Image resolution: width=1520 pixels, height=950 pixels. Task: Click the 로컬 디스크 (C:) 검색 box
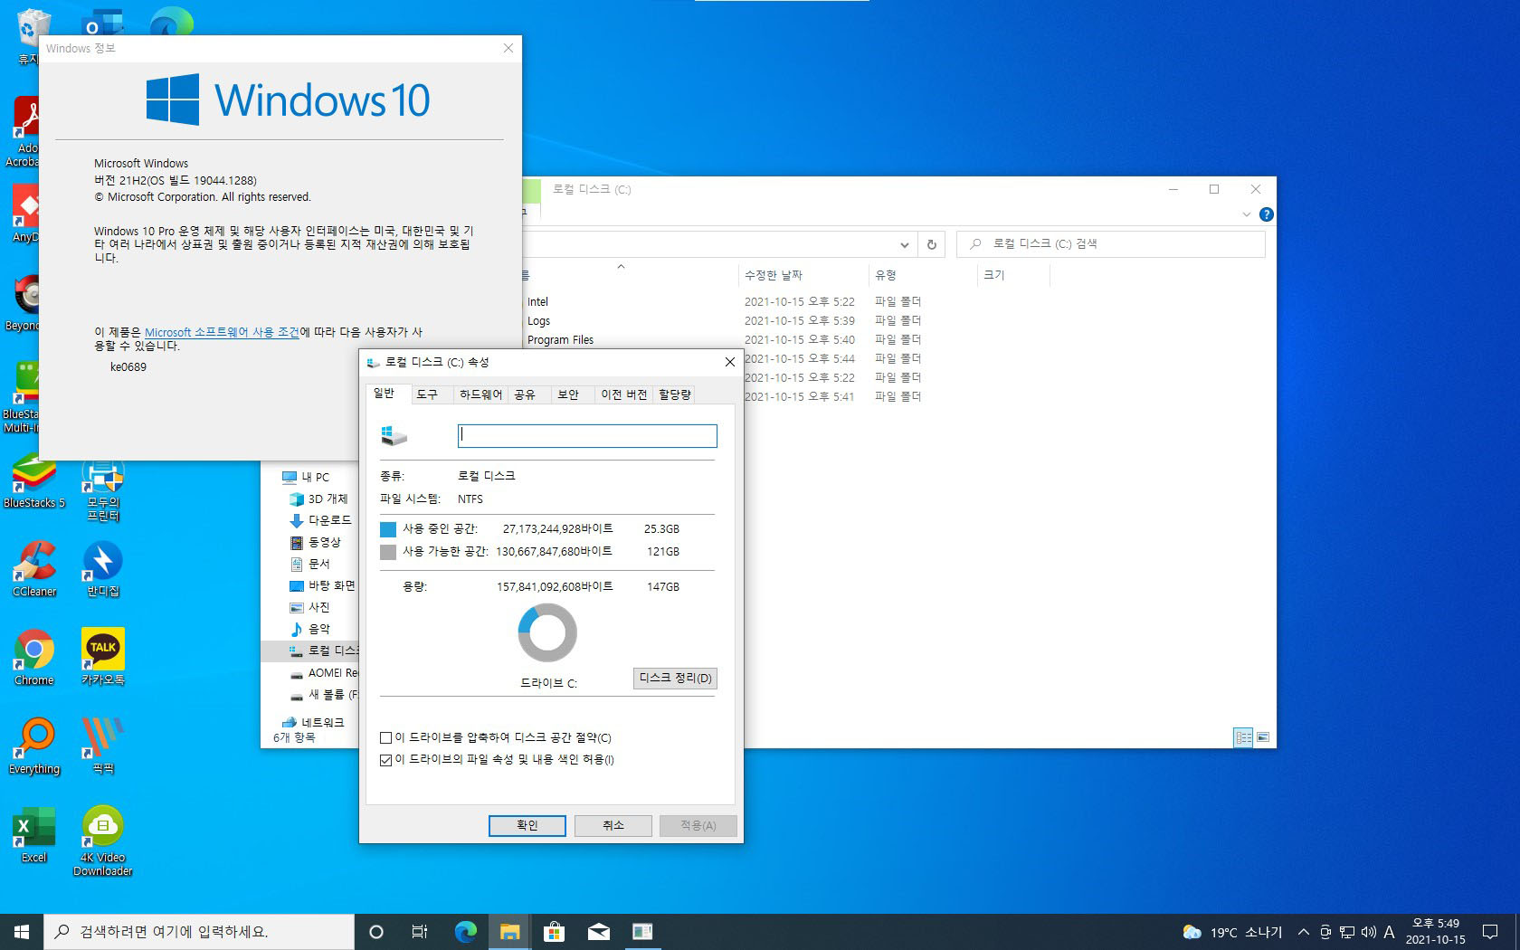(1111, 244)
